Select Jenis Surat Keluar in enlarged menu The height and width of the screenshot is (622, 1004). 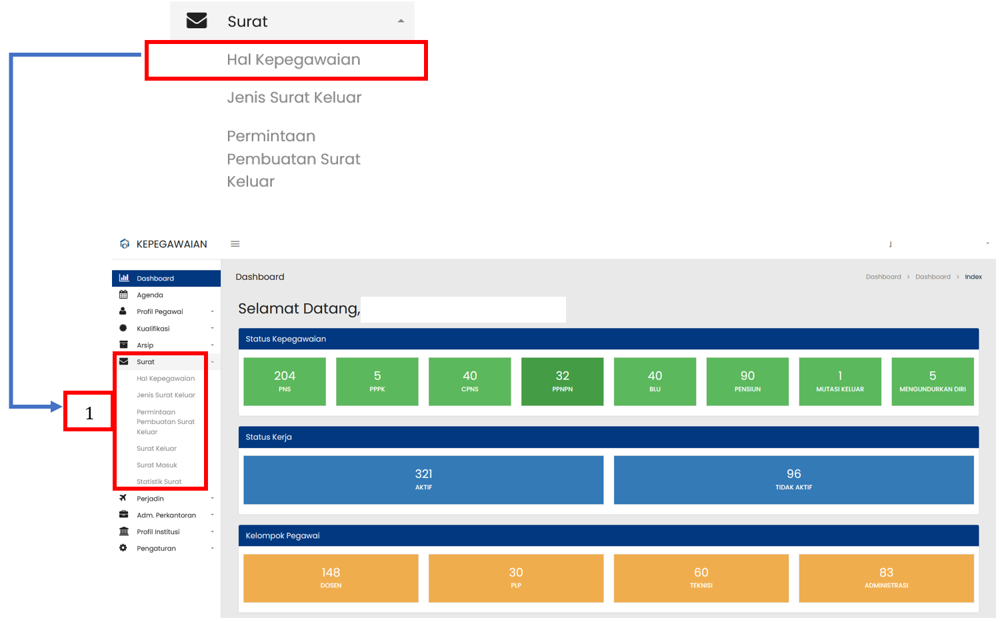294,98
